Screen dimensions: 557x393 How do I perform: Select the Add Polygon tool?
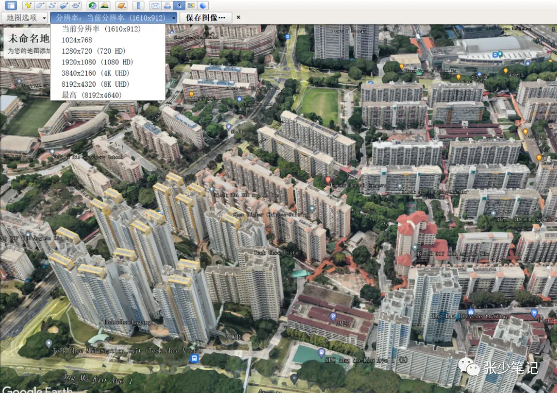coord(40,5)
